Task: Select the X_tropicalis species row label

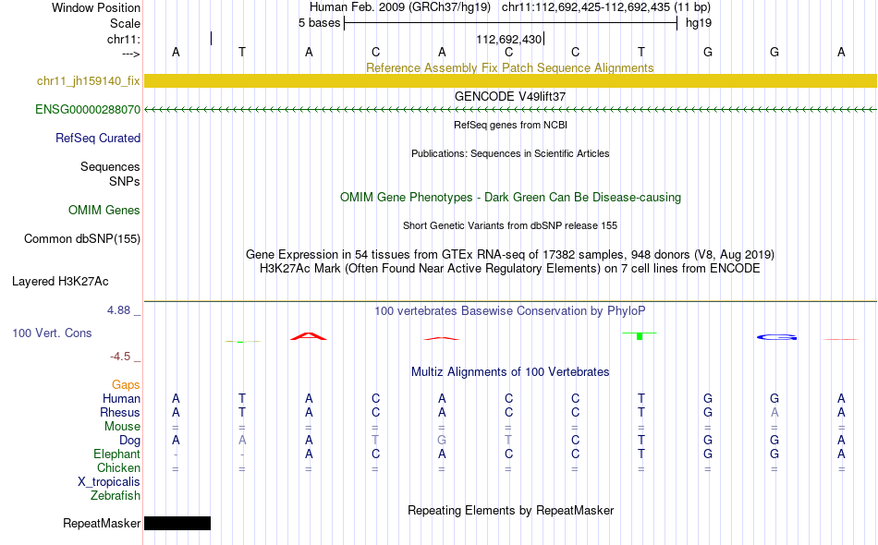Action: coord(109,482)
